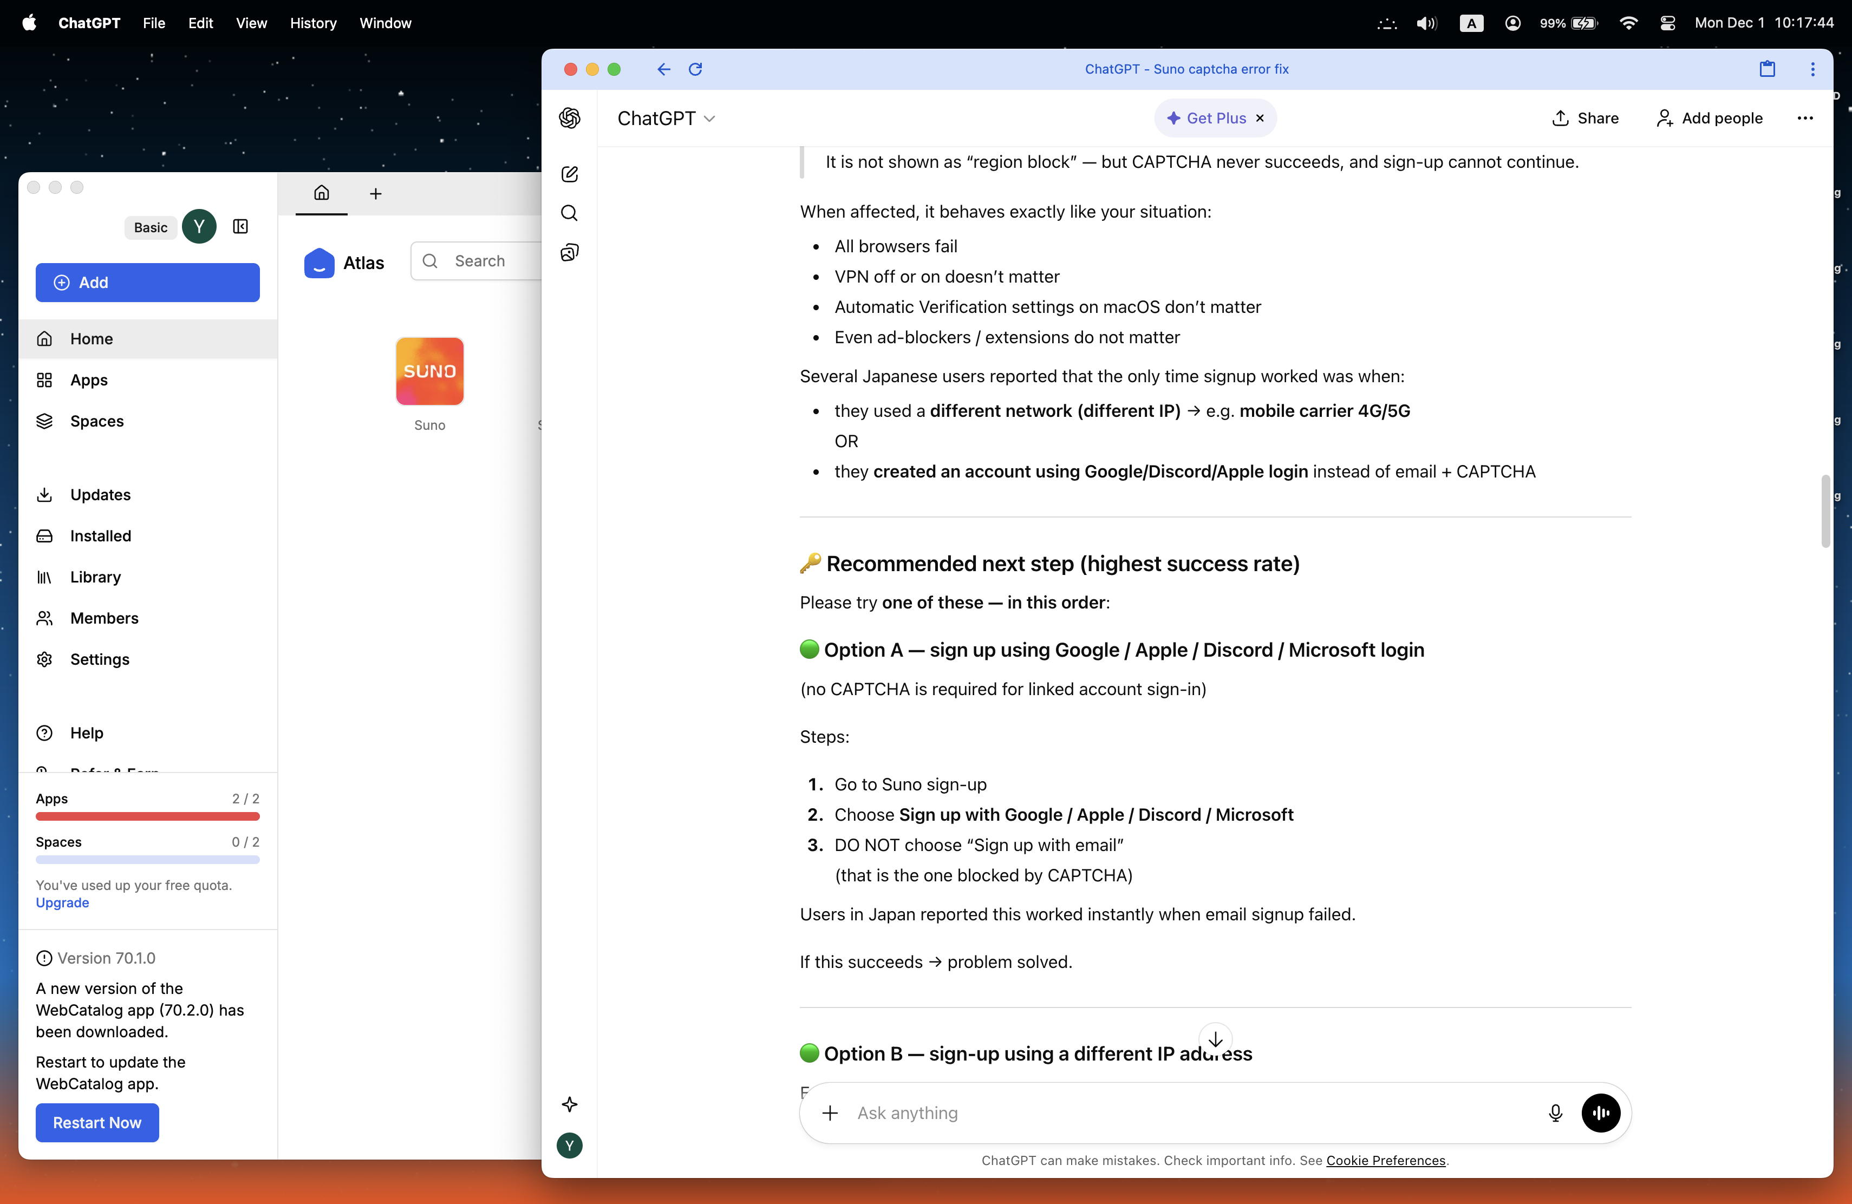Image resolution: width=1852 pixels, height=1204 pixels.
Task: Open macOS Control Center toggles
Action: 1667,23
